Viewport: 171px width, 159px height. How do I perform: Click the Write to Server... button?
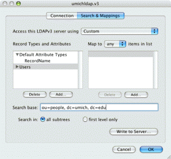click(133, 132)
